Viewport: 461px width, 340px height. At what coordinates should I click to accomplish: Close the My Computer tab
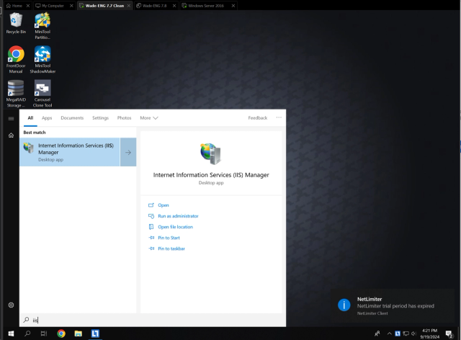tap(71, 6)
